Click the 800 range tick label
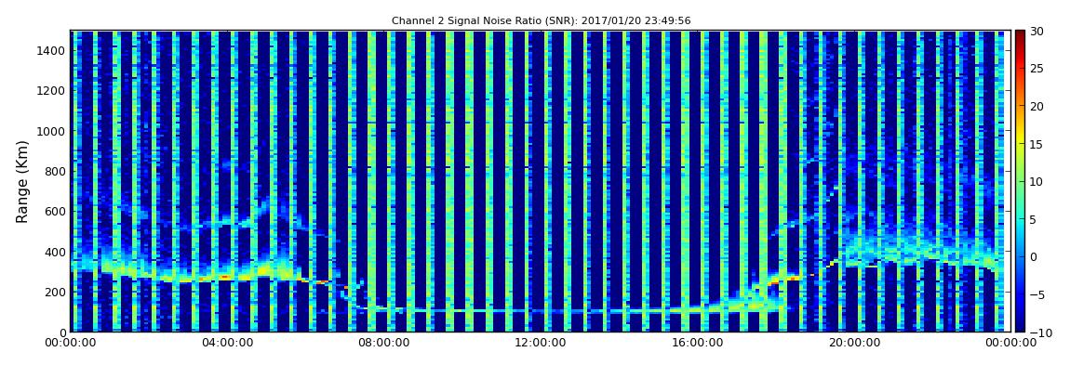 click(x=55, y=171)
